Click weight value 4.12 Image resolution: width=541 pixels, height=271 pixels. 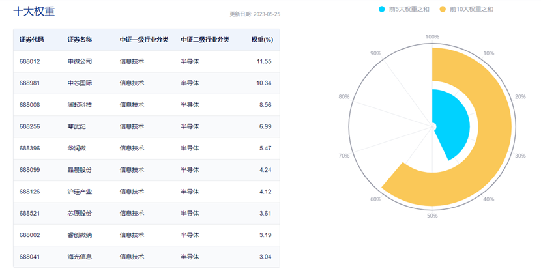tap(265, 192)
